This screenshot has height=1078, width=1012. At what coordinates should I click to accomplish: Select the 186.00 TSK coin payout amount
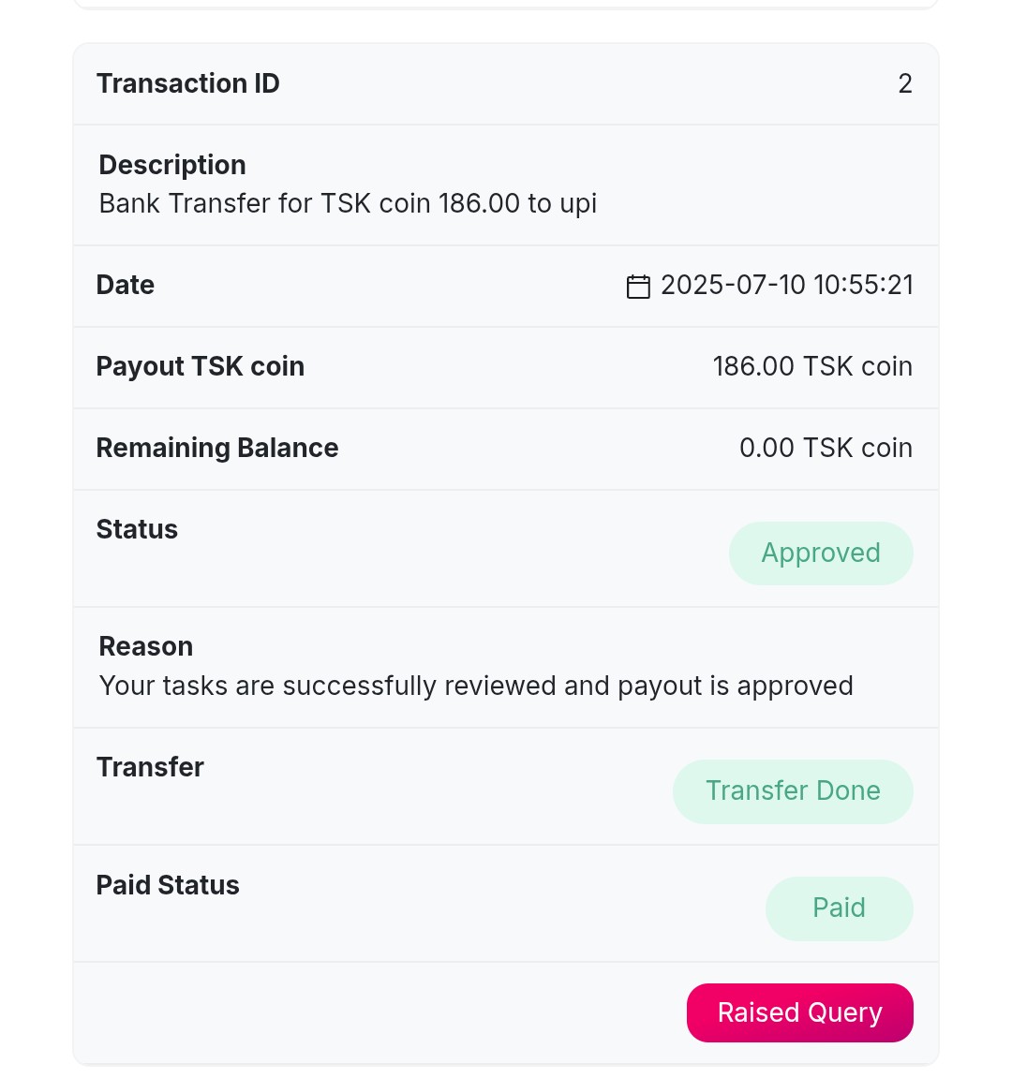point(812,366)
